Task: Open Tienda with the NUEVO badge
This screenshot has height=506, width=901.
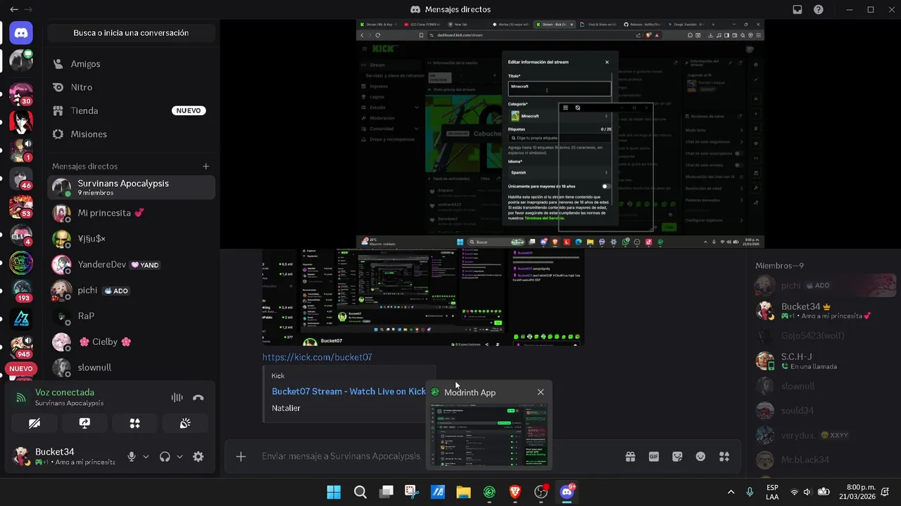Action: pos(131,110)
